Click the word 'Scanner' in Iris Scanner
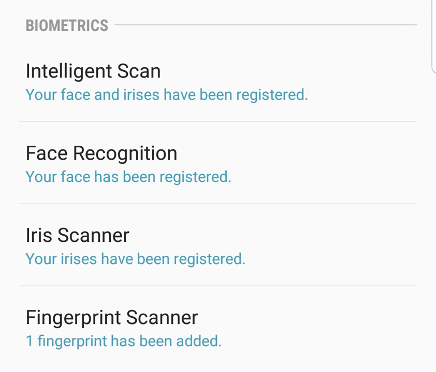This screenshot has width=436, height=372. tap(93, 235)
